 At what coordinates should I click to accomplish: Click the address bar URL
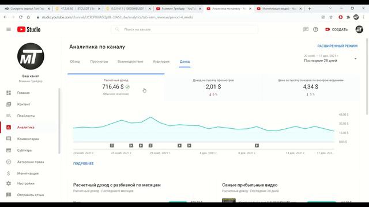coord(117,17)
